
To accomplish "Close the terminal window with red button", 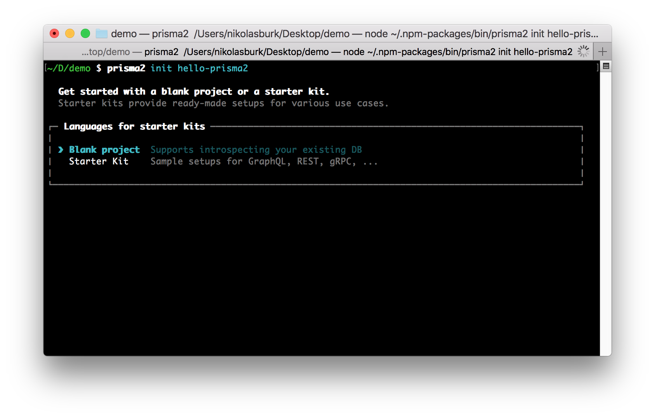I will click(x=54, y=34).
